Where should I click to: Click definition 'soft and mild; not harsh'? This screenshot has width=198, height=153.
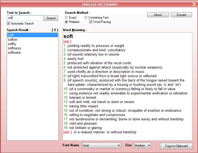[102, 102]
